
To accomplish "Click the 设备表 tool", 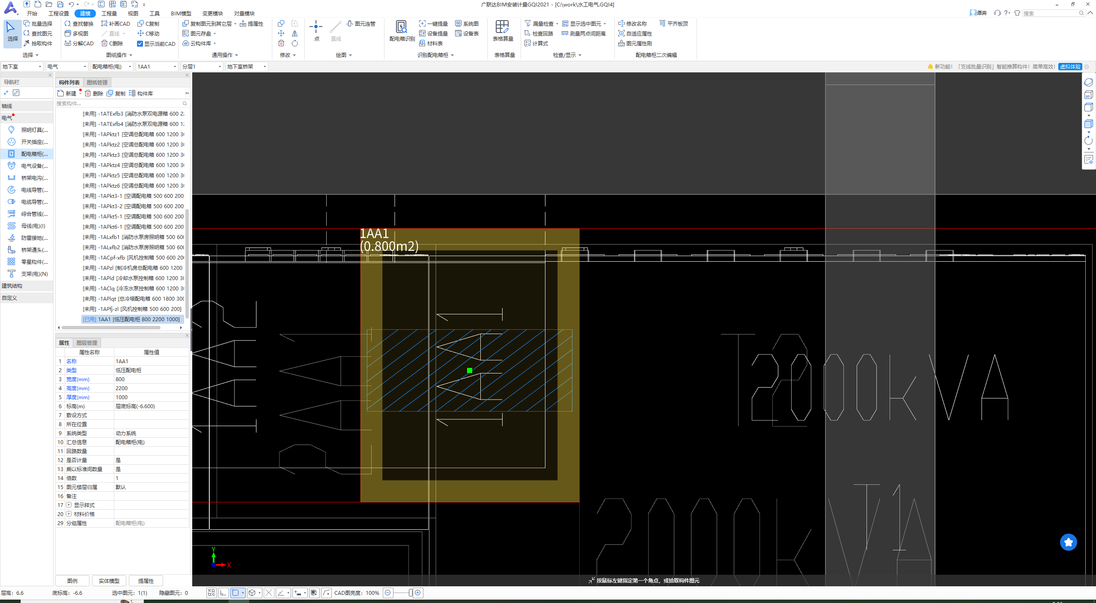I will (x=467, y=33).
